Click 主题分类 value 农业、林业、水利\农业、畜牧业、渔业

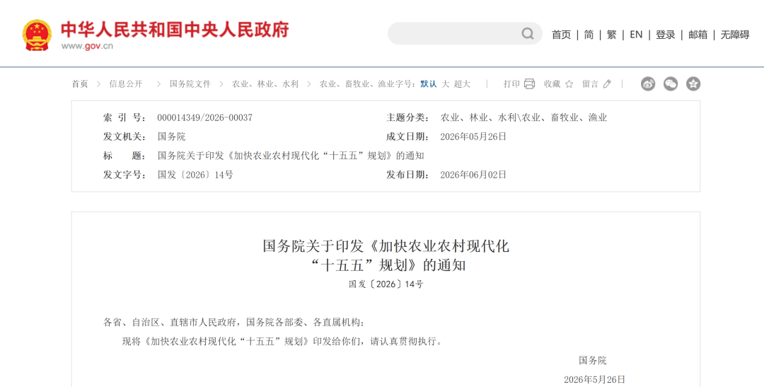(523, 117)
